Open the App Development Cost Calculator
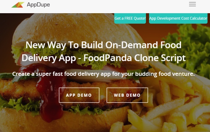The width and height of the screenshot is (210, 132). click(178, 18)
